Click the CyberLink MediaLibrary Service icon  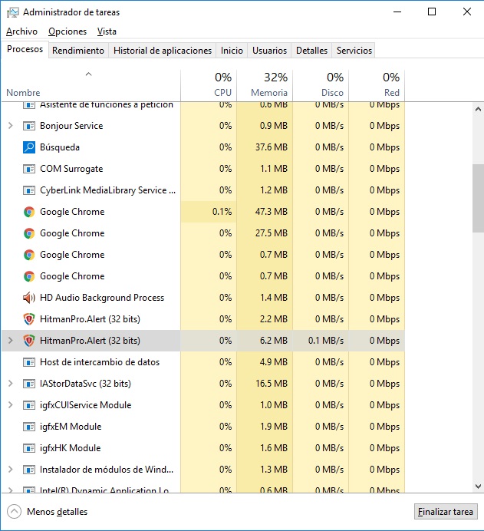pyautogui.click(x=29, y=190)
